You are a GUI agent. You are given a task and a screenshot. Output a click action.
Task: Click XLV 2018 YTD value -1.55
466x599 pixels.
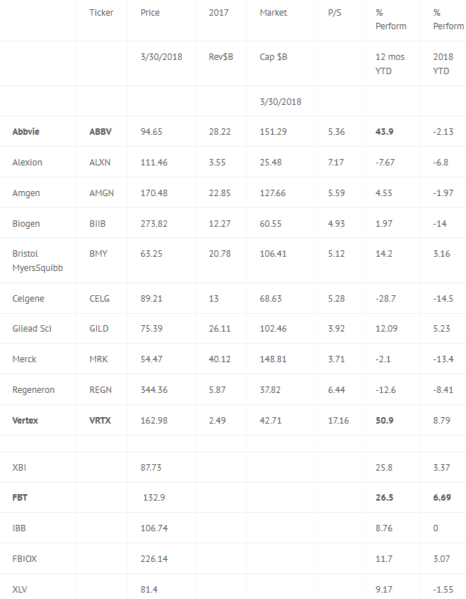(443, 589)
